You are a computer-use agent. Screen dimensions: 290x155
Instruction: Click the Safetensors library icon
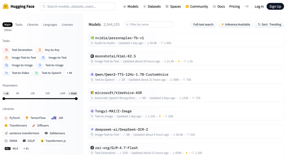click(46, 133)
